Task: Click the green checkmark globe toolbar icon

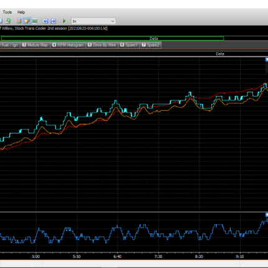Action: coord(8,21)
